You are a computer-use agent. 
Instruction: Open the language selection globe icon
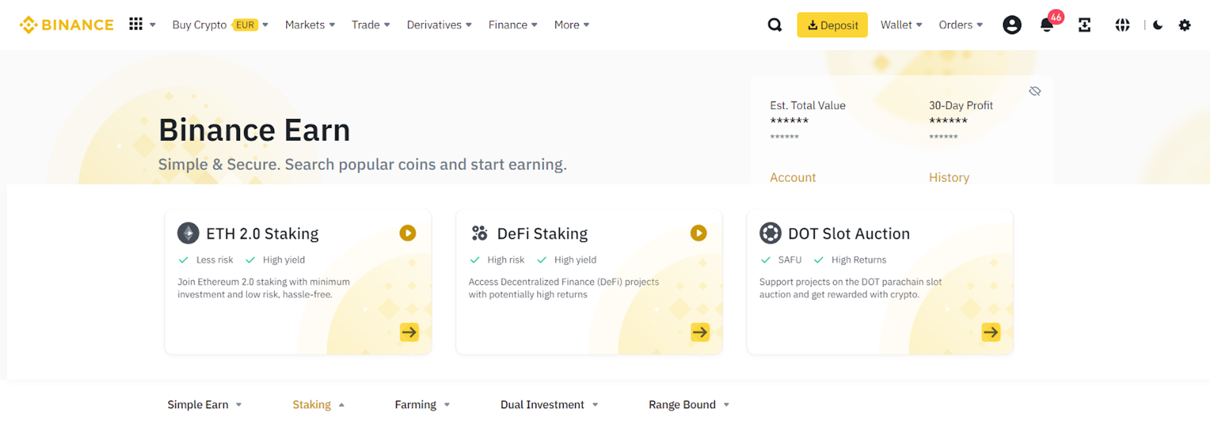pyautogui.click(x=1122, y=25)
